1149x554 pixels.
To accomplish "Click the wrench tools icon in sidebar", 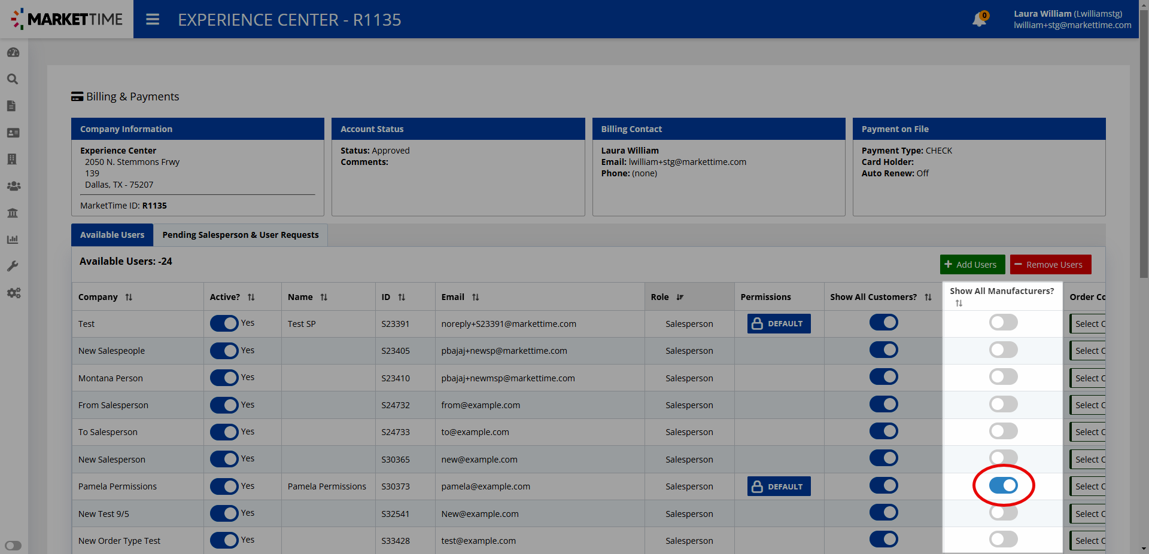I will (13, 266).
